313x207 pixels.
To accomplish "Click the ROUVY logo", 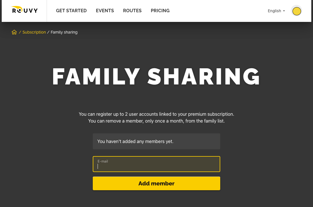I will tap(25, 10).
